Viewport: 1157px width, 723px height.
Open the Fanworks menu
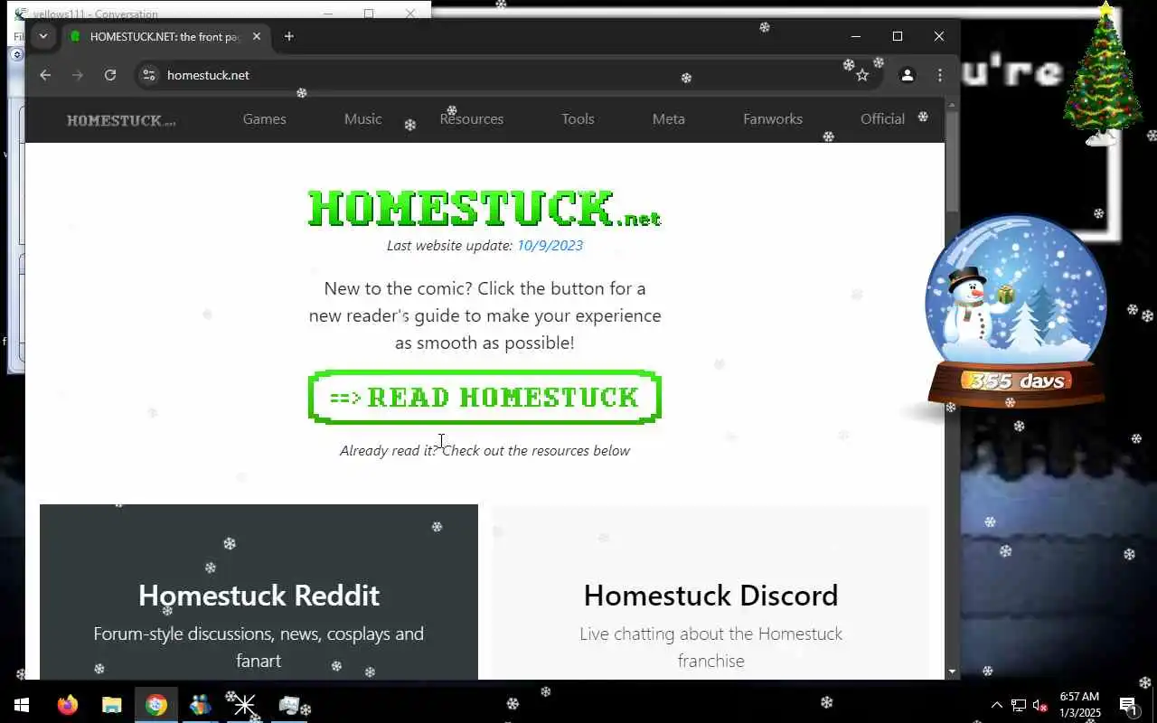point(773,119)
